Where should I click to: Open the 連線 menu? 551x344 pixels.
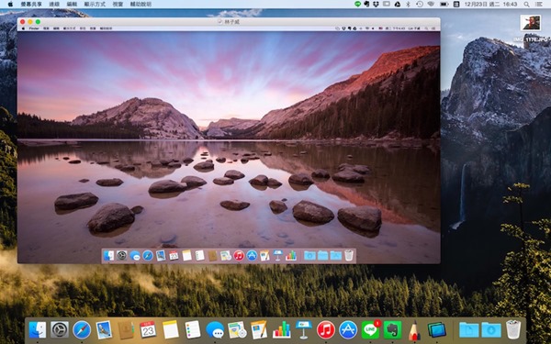(x=54, y=5)
